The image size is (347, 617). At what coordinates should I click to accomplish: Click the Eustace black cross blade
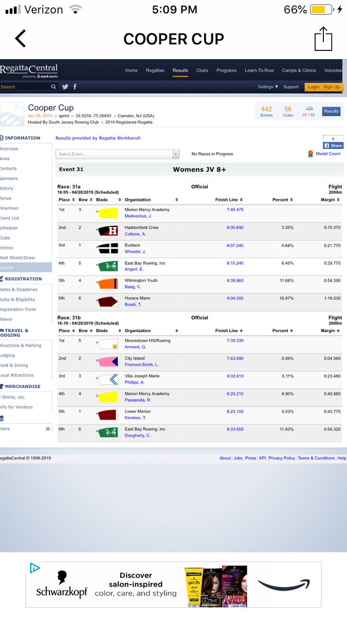pos(107,248)
